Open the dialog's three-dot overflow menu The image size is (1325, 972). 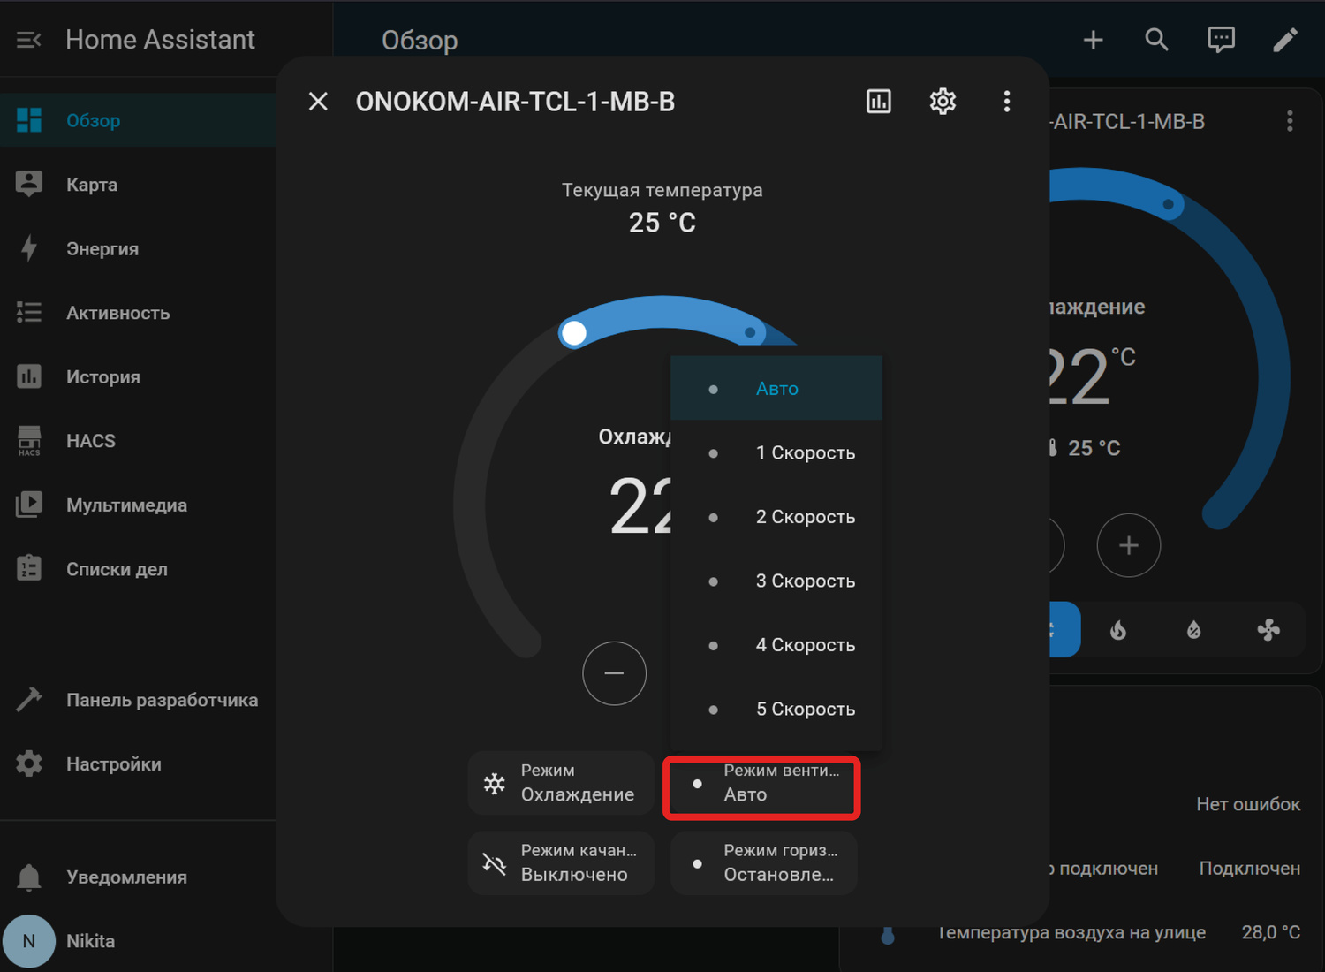(1006, 102)
